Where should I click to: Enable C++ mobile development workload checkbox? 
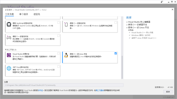click(116, 23)
